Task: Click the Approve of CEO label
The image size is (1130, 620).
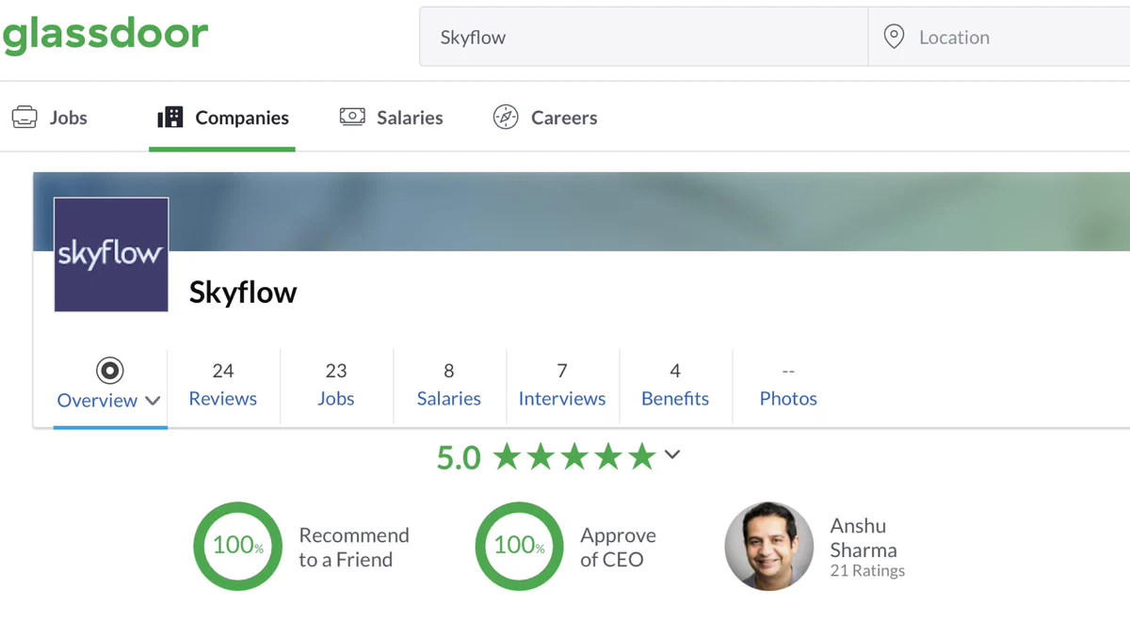Action: click(x=618, y=548)
